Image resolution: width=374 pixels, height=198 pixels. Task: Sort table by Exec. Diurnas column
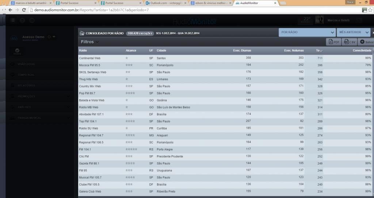pos(242,50)
